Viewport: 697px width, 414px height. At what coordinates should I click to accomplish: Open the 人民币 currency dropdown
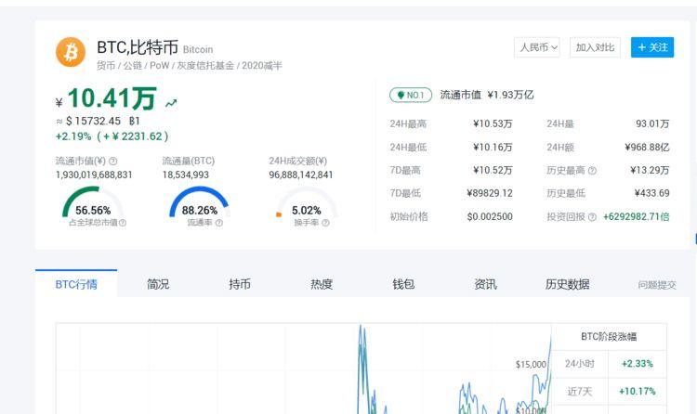(x=537, y=47)
